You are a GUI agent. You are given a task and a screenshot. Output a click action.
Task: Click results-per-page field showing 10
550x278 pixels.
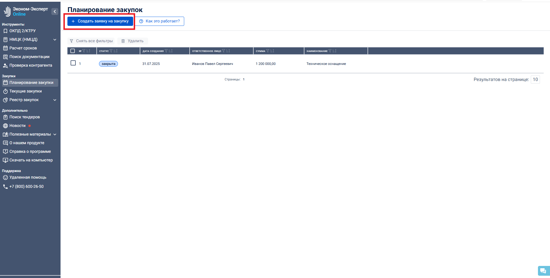coord(535,80)
